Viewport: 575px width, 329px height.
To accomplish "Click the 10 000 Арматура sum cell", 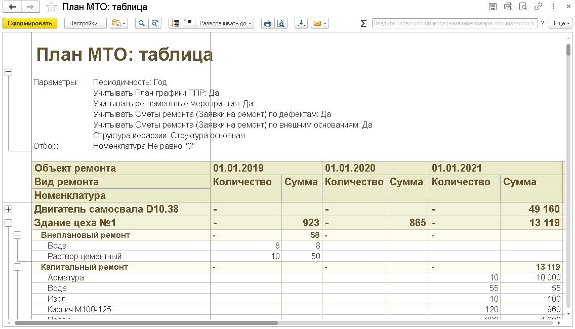I will coord(532,278).
